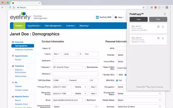The height and width of the screenshot is (108, 173).
Task: Open the Activities Select One Or More dropdown
Action: tap(139, 106)
